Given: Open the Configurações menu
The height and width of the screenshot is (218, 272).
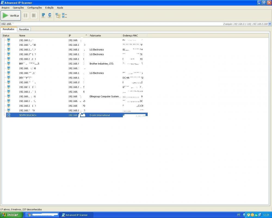Looking at the screenshot, I should (35, 8).
